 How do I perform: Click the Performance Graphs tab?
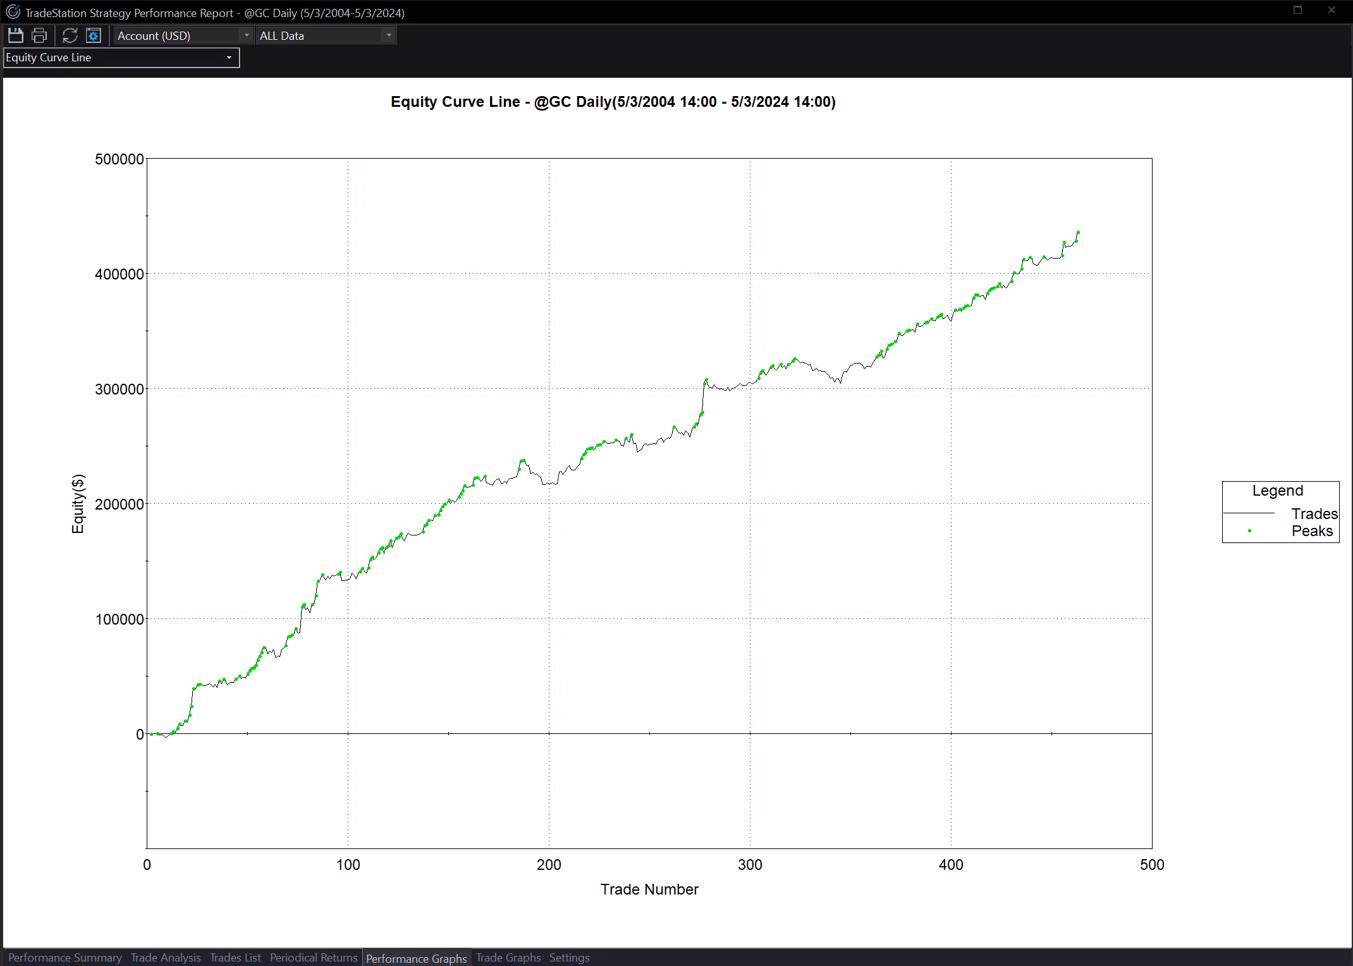(x=416, y=958)
